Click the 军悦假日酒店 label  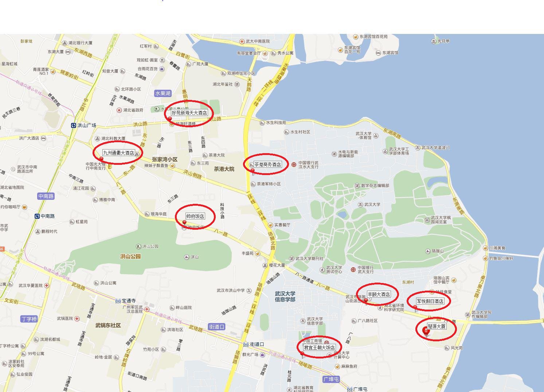coord(430,301)
